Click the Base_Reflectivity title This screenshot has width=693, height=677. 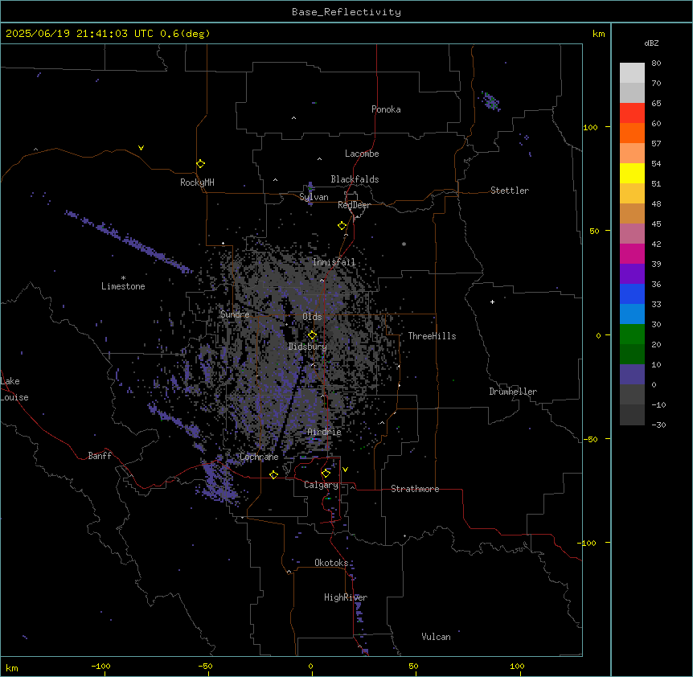(x=346, y=12)
